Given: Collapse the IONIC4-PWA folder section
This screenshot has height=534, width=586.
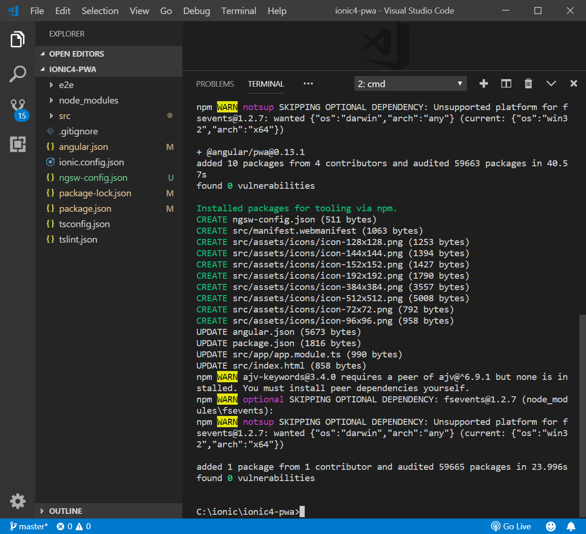Looking at the screenshot, I should [109, 69].
